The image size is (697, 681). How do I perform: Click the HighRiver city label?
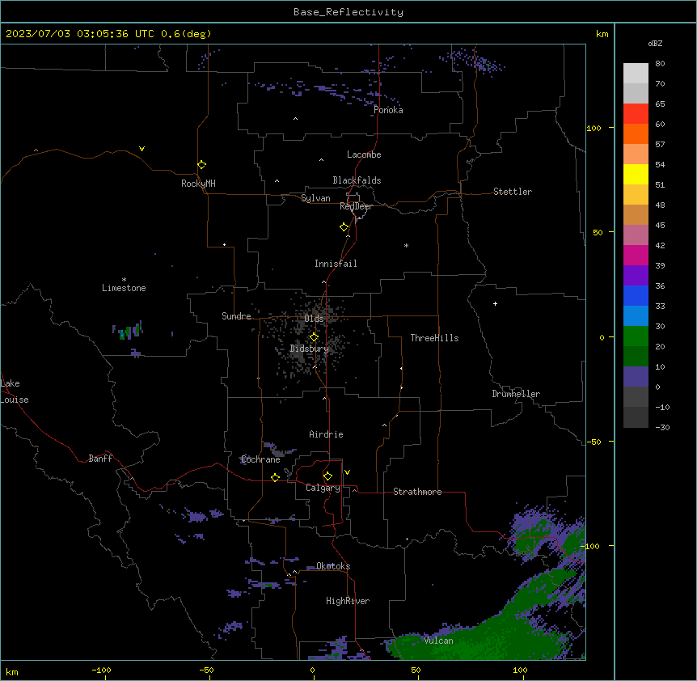click(x=348, y=601)
